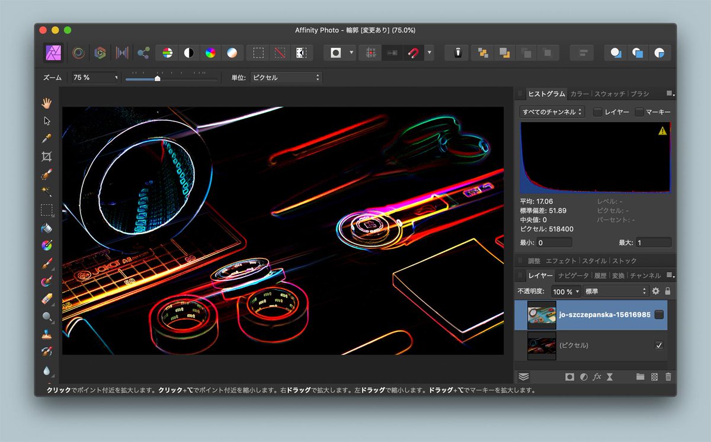Click Invert Selection toolbar icon
The image size is (711, 442).
pyautogui.click(x=301, y=53)
